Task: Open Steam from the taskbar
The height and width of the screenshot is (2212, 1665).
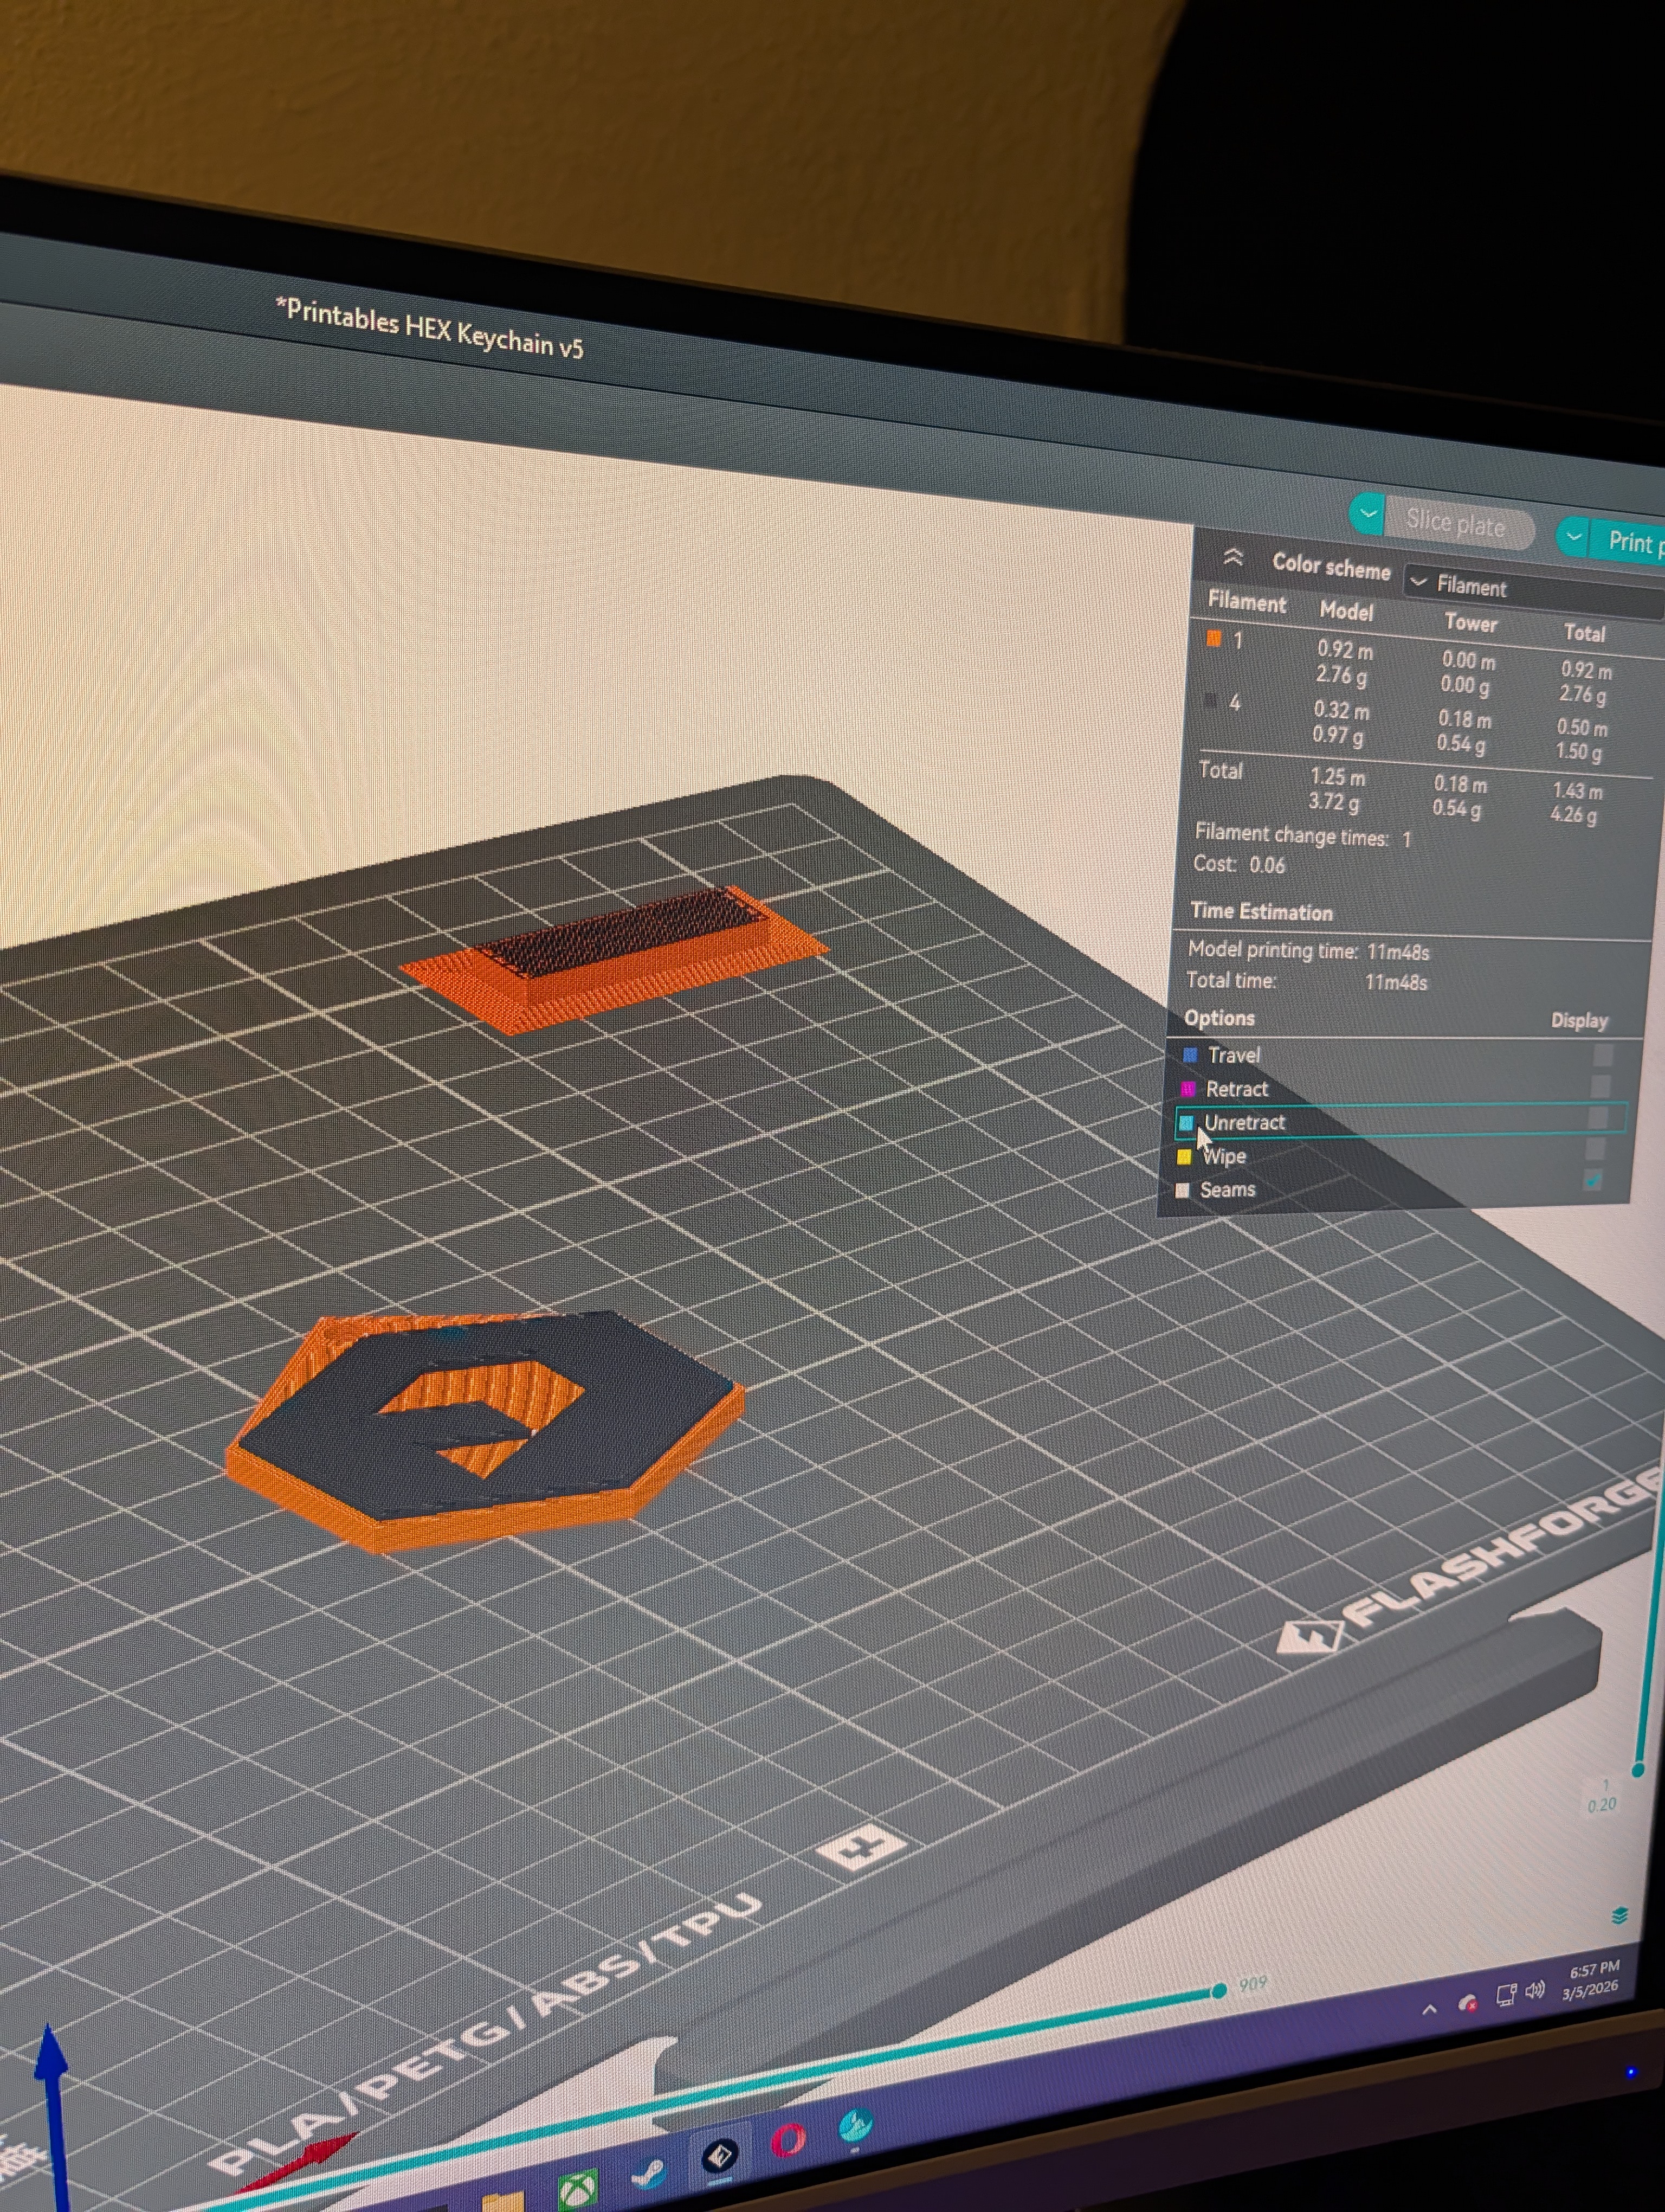Action: coord(650,2173)
